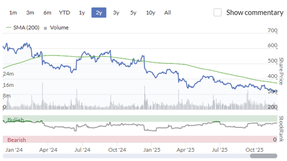Screen dimensions: 287x161
Task: Toggle the Volume legend series
Action: pos(59,27)
